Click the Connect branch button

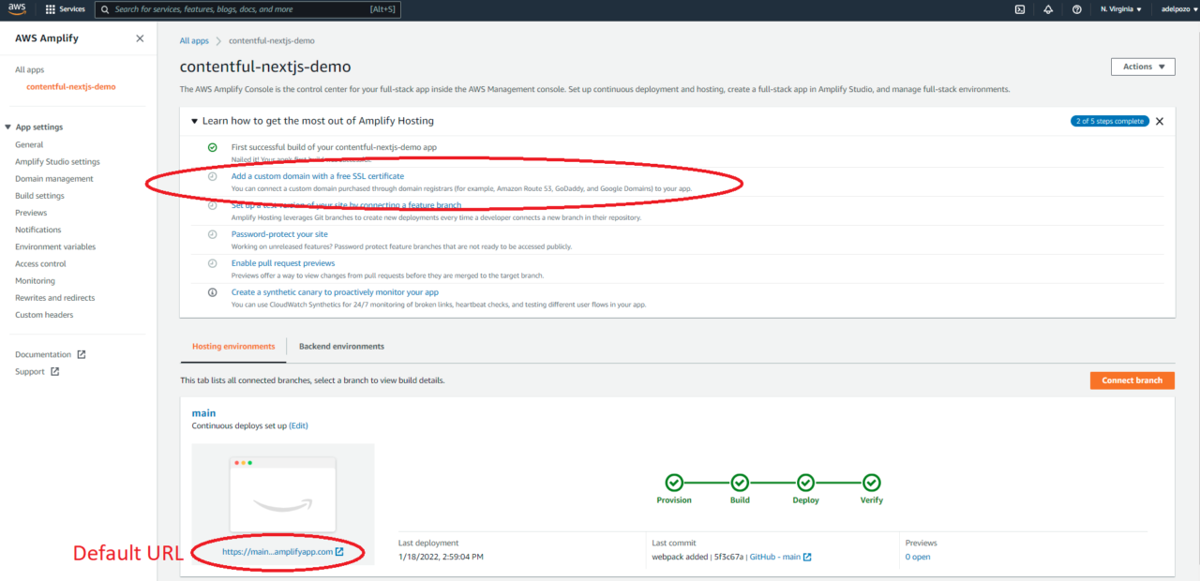1132,380
